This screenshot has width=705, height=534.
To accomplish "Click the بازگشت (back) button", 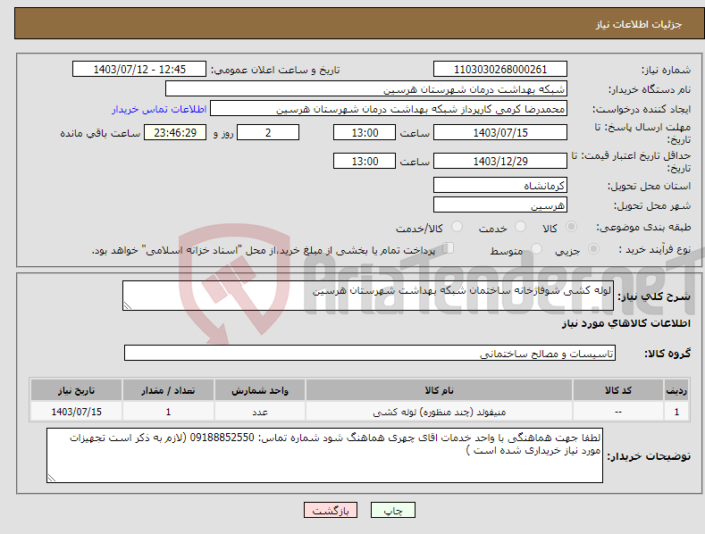I will (x=331, y=510).
